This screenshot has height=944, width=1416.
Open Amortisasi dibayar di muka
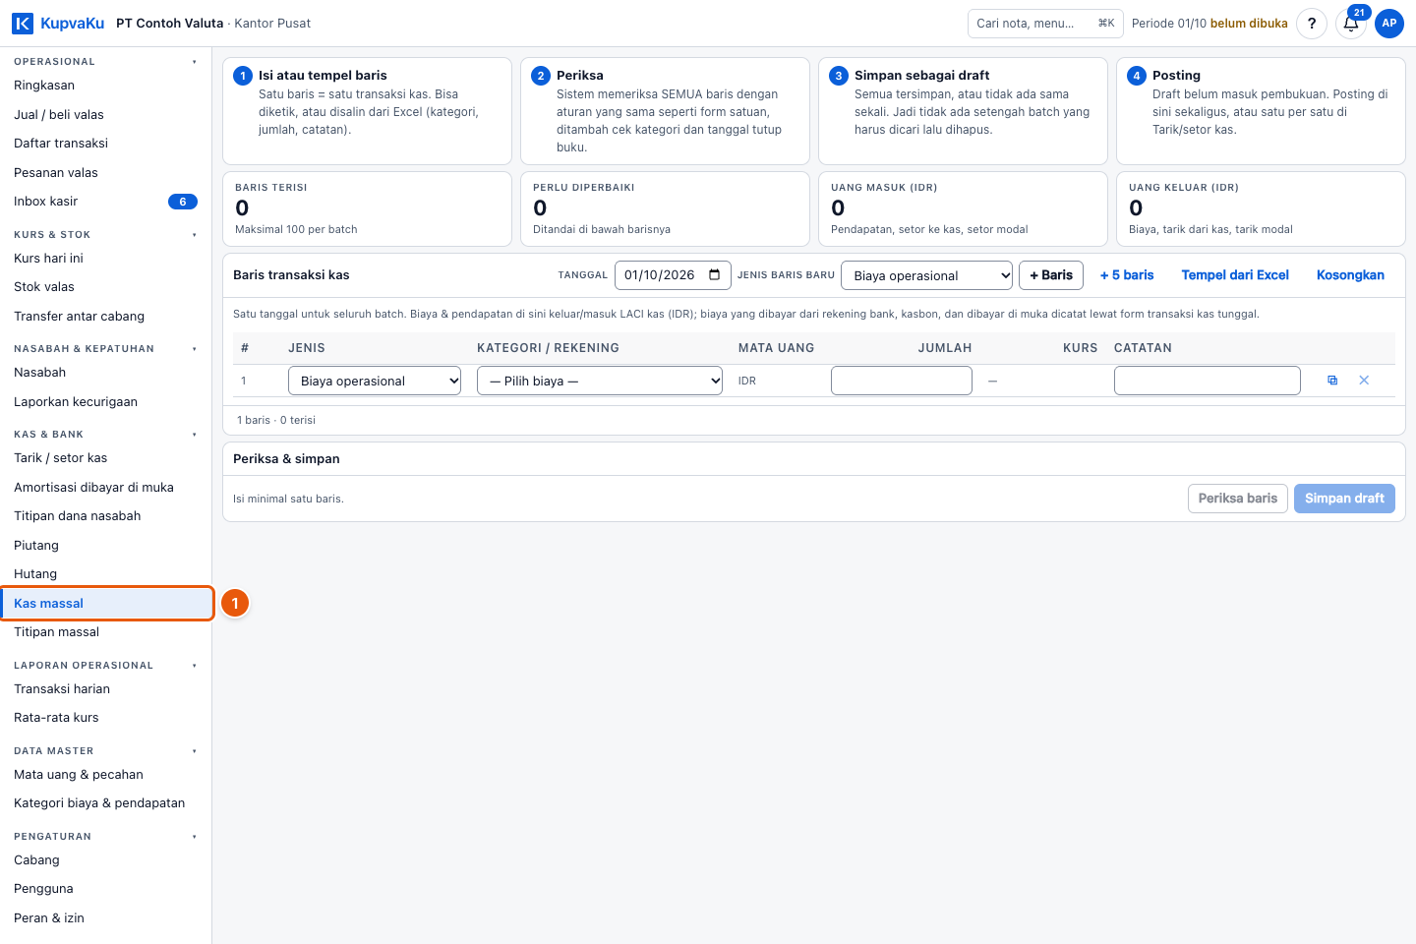(106, 487)
